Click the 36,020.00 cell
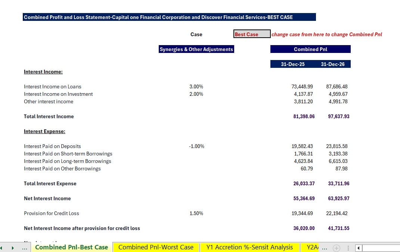This screenshot has width=400, height=252. [304, 228]
